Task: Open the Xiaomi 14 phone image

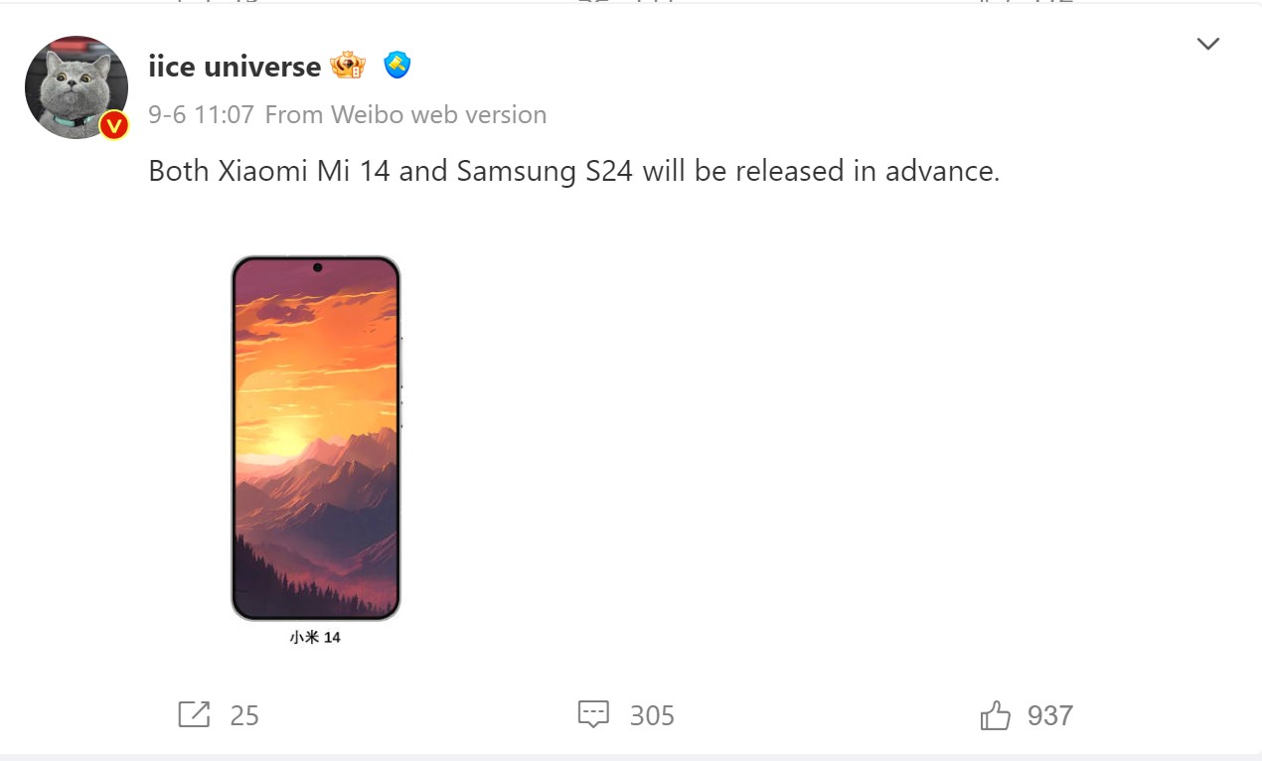Action: [316, 437]
